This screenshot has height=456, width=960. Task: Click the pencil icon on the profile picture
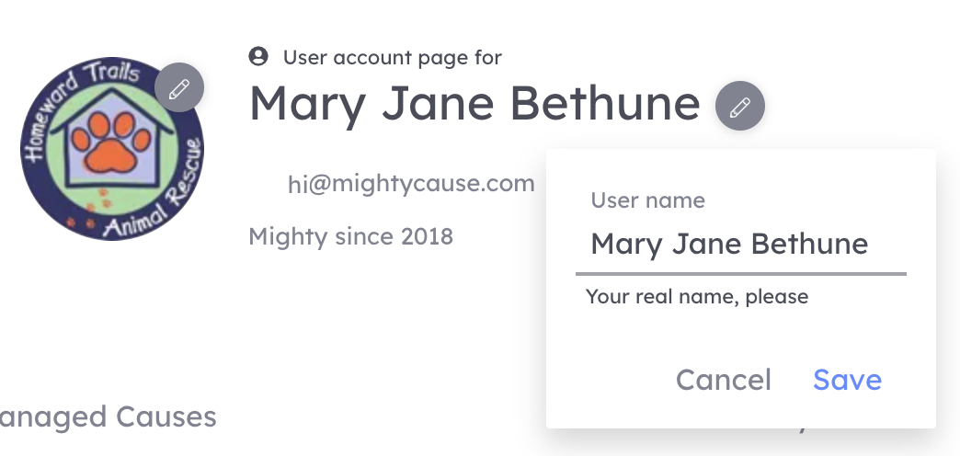point(179,87)
